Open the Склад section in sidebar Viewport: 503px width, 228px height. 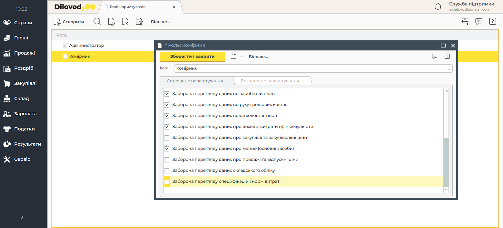(21, 98)
